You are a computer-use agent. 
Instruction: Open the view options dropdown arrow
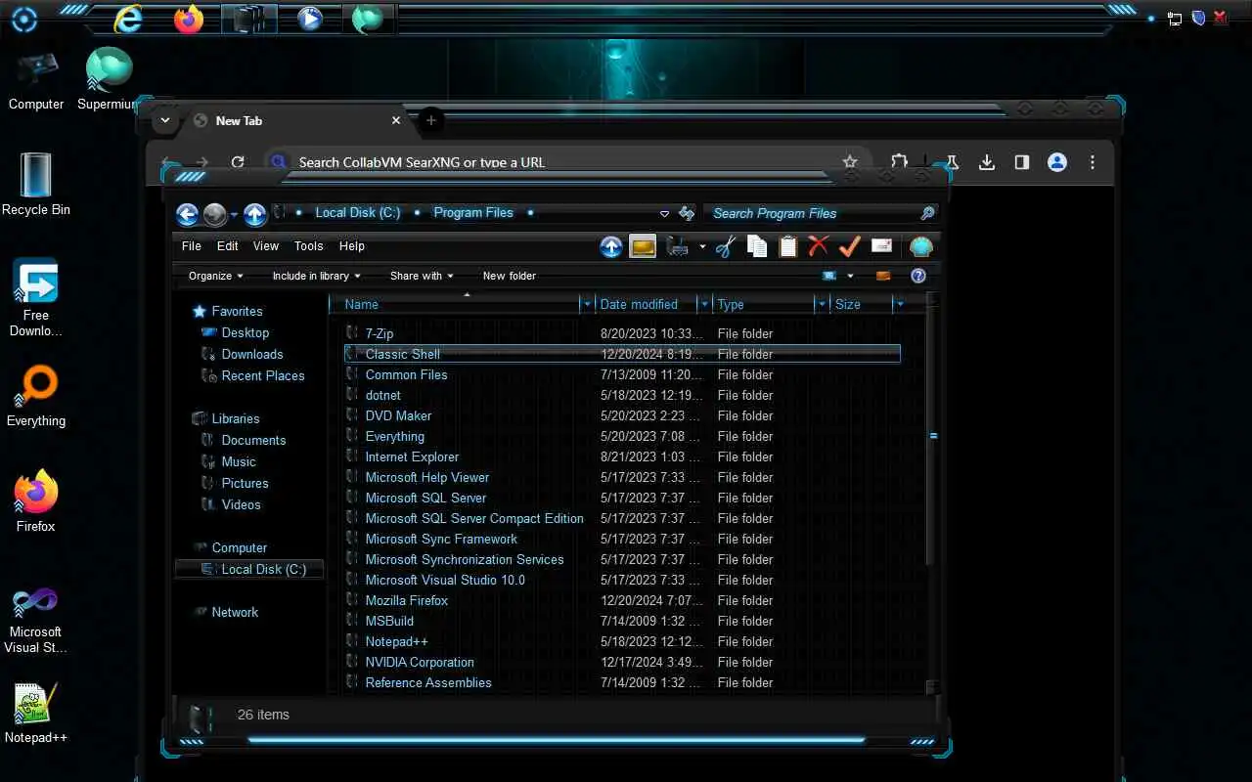850,276
